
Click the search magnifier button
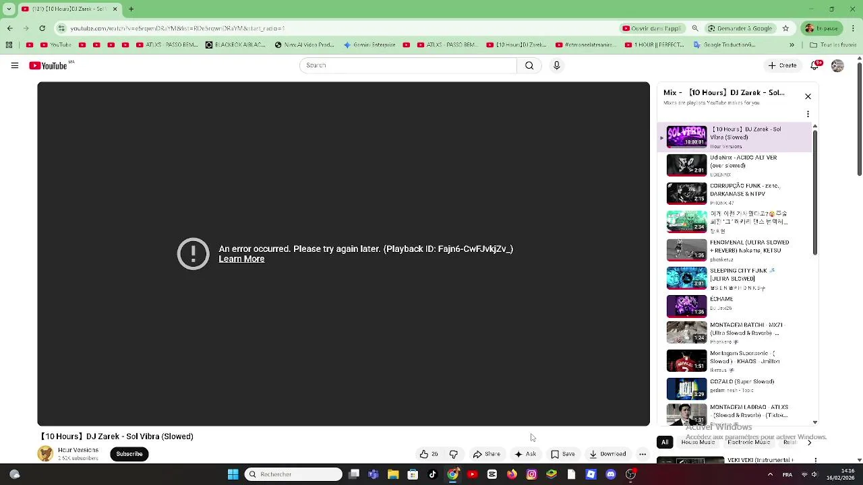point(529,65)
